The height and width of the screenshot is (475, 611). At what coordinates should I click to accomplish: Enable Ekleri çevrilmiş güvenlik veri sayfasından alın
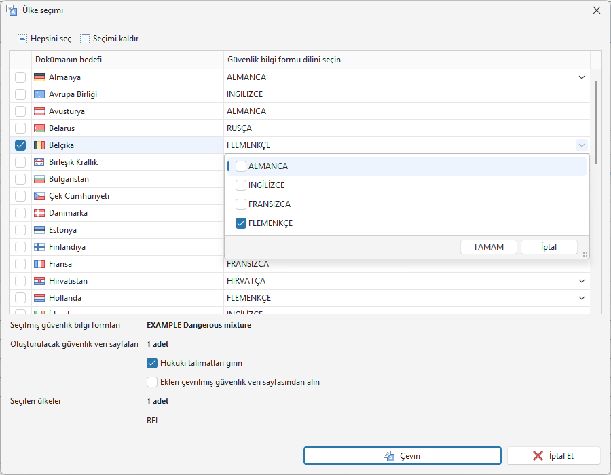pyautogui.click(x=152, y=382)
